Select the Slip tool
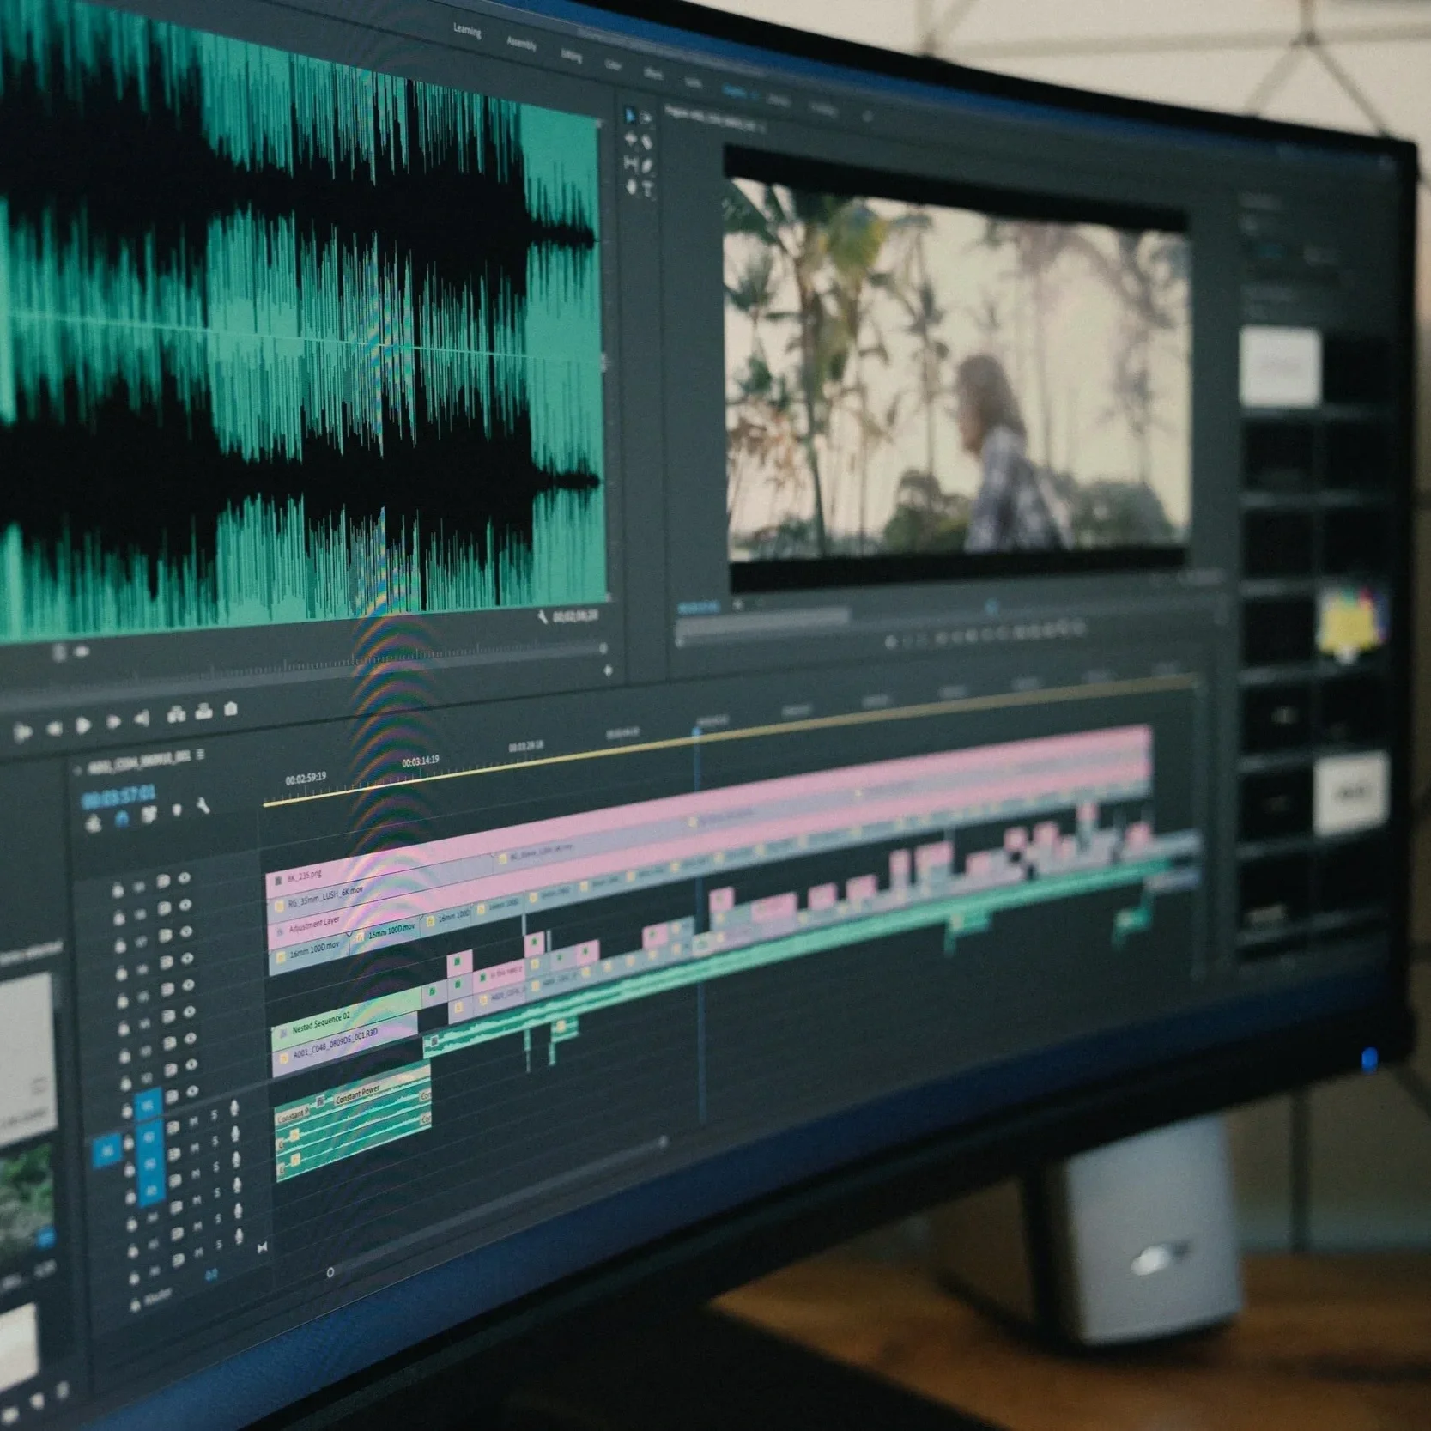 coord(631,163)
